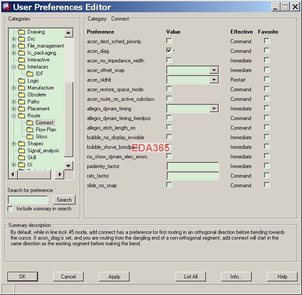
Task: Click the rats_factor value field
Action: click(192, 176)
